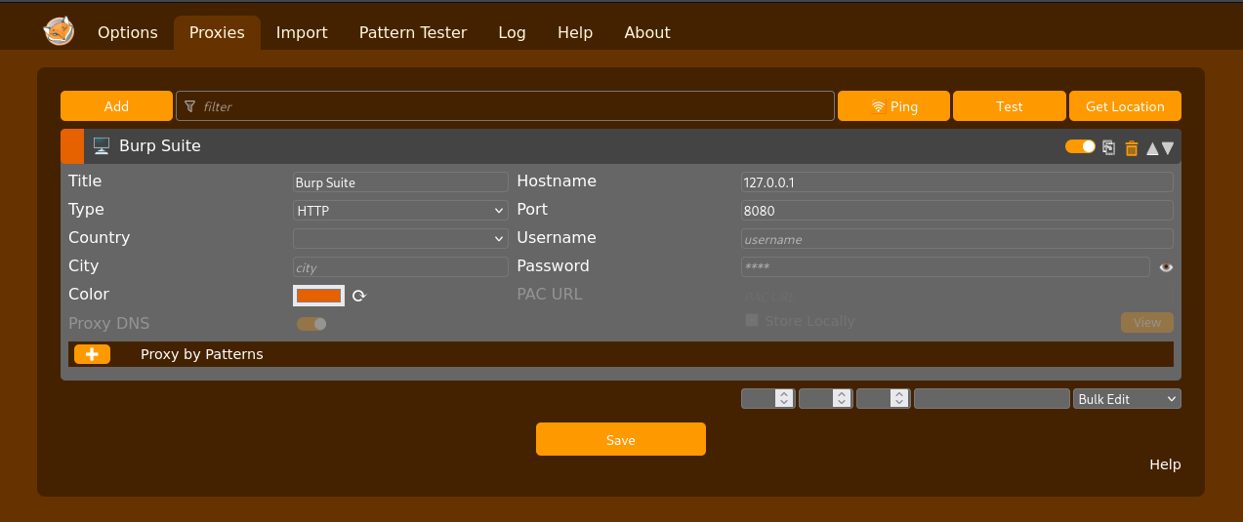
Task: Open the Country dropdown
Action: (400, 238)
